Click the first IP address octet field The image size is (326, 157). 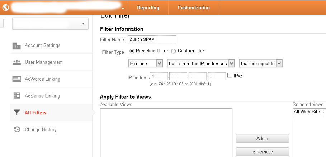[159, 76]
